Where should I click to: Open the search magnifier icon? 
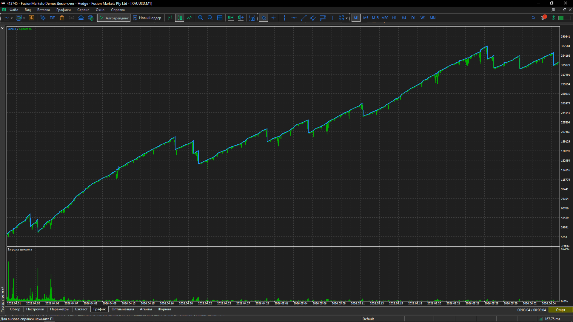(533, 18)
